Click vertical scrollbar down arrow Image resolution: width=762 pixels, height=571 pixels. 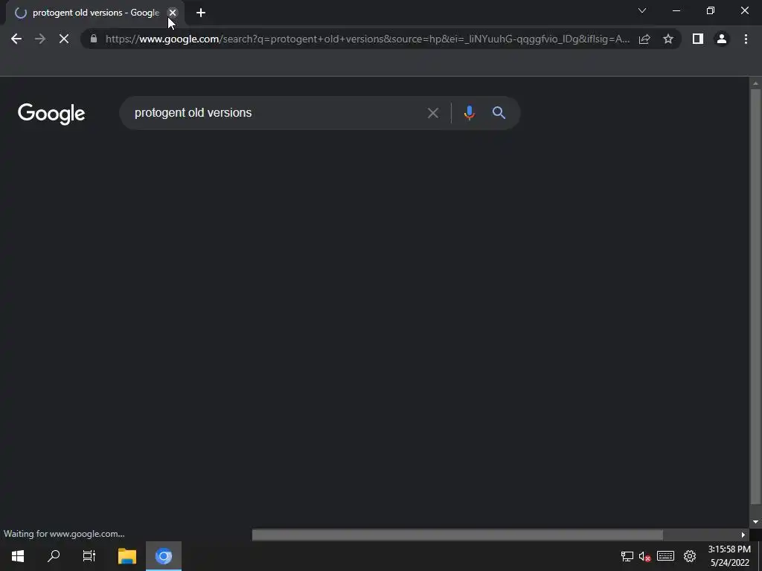point(755,522)
